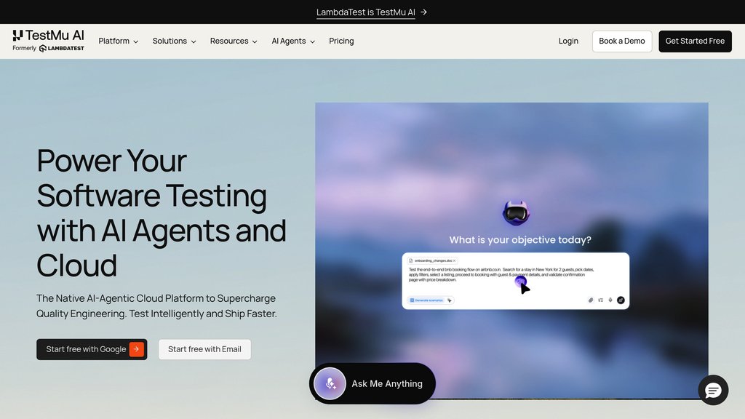Go to the Pricing page

pos(341,41)
